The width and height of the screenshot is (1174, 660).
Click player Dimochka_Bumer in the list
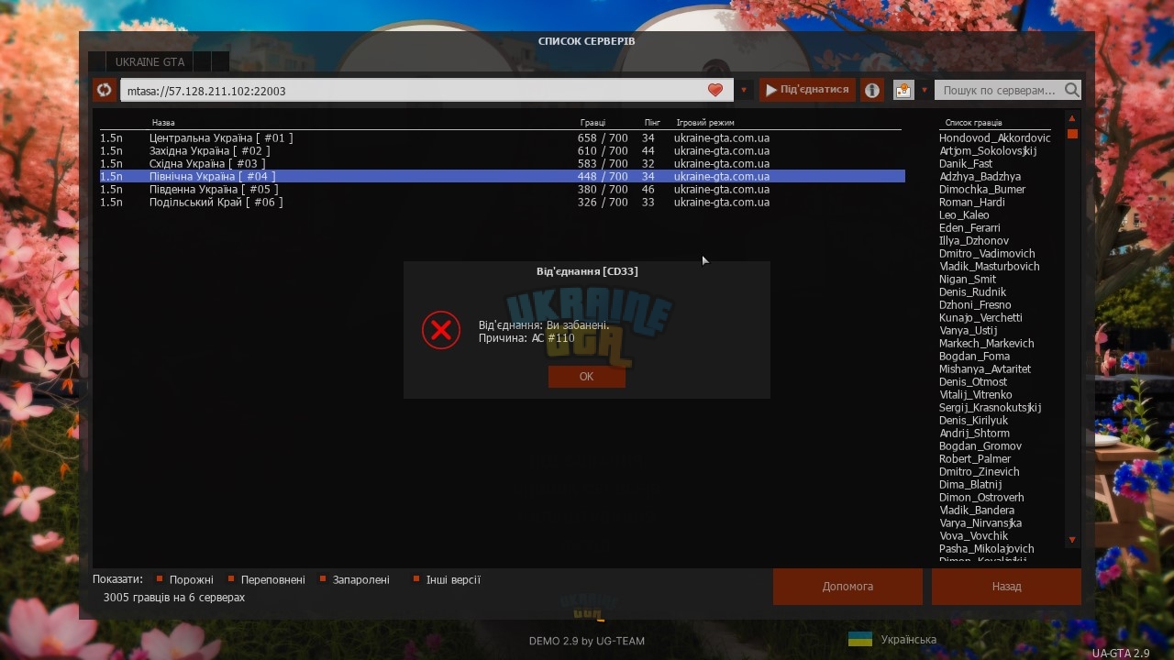(982, 190)
